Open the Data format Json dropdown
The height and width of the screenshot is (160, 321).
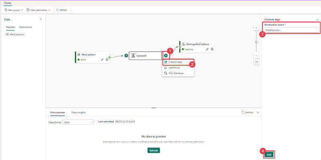tap(78, 122)
